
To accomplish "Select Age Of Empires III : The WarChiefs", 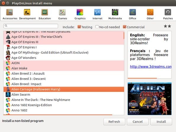I will tap(64, 37).
